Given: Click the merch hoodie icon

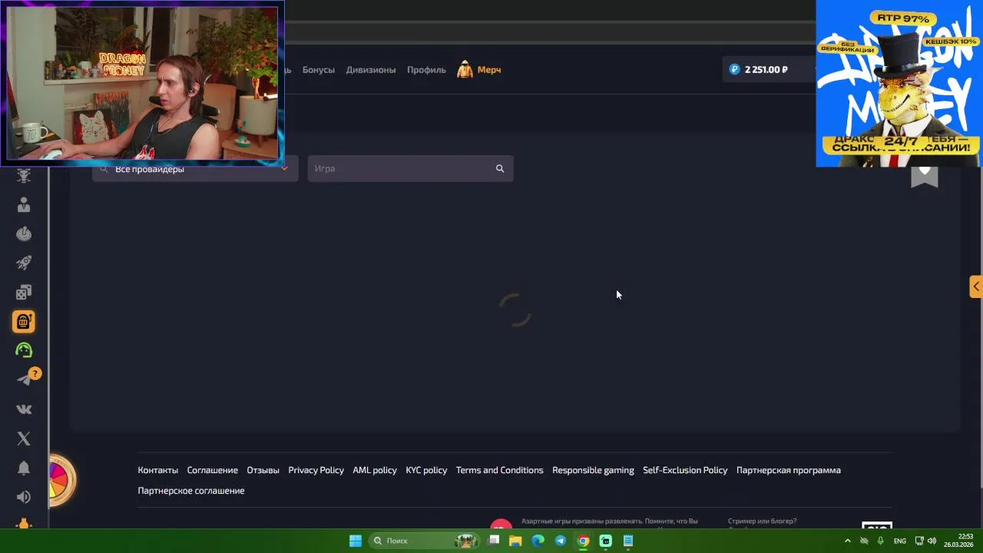Looking at the screenshot, I should (x=465, y=69).
